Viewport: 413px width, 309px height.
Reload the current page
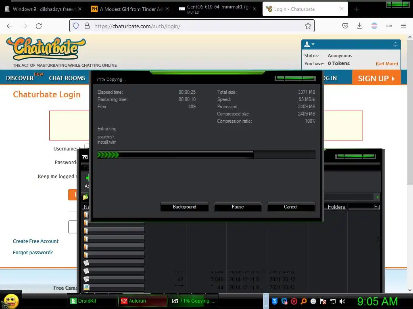point(39,26)
